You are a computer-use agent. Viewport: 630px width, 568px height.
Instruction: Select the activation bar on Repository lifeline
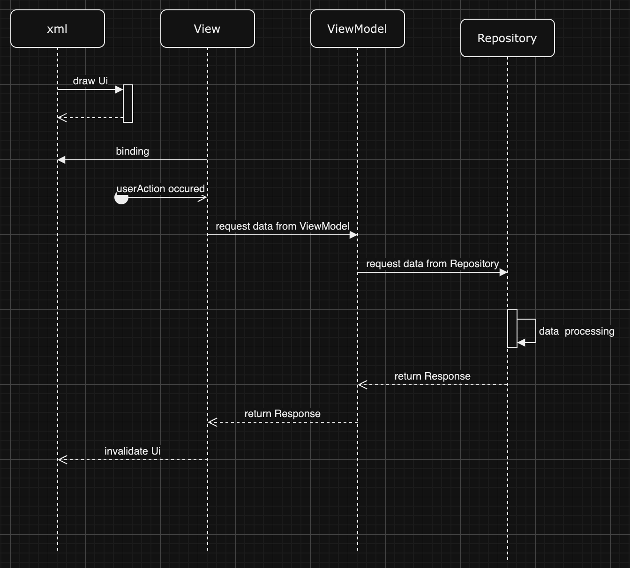[x=512, y=328]
